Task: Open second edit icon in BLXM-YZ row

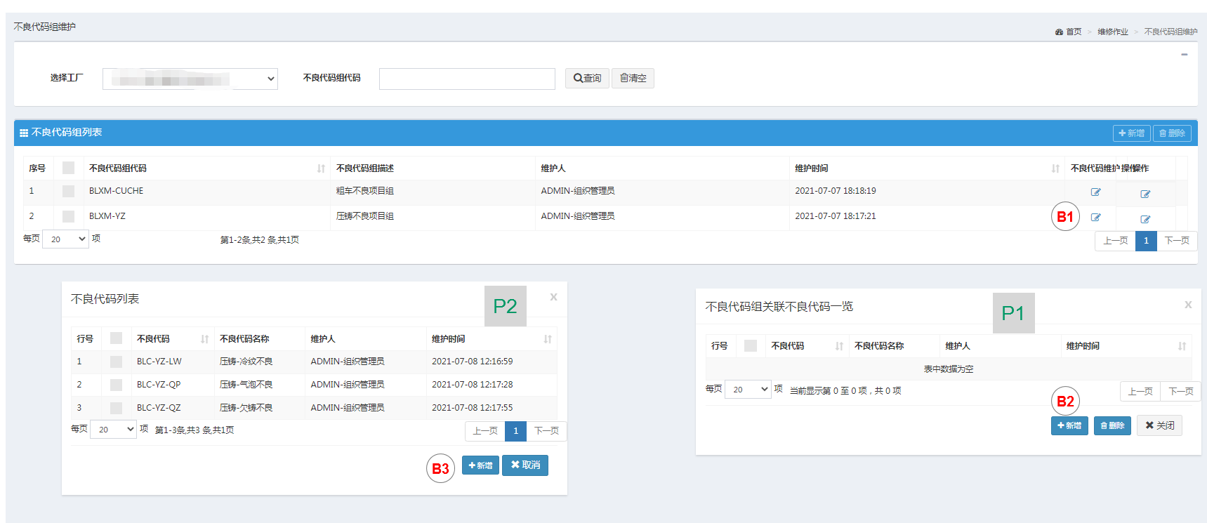Action: (x=1145, y=219)
